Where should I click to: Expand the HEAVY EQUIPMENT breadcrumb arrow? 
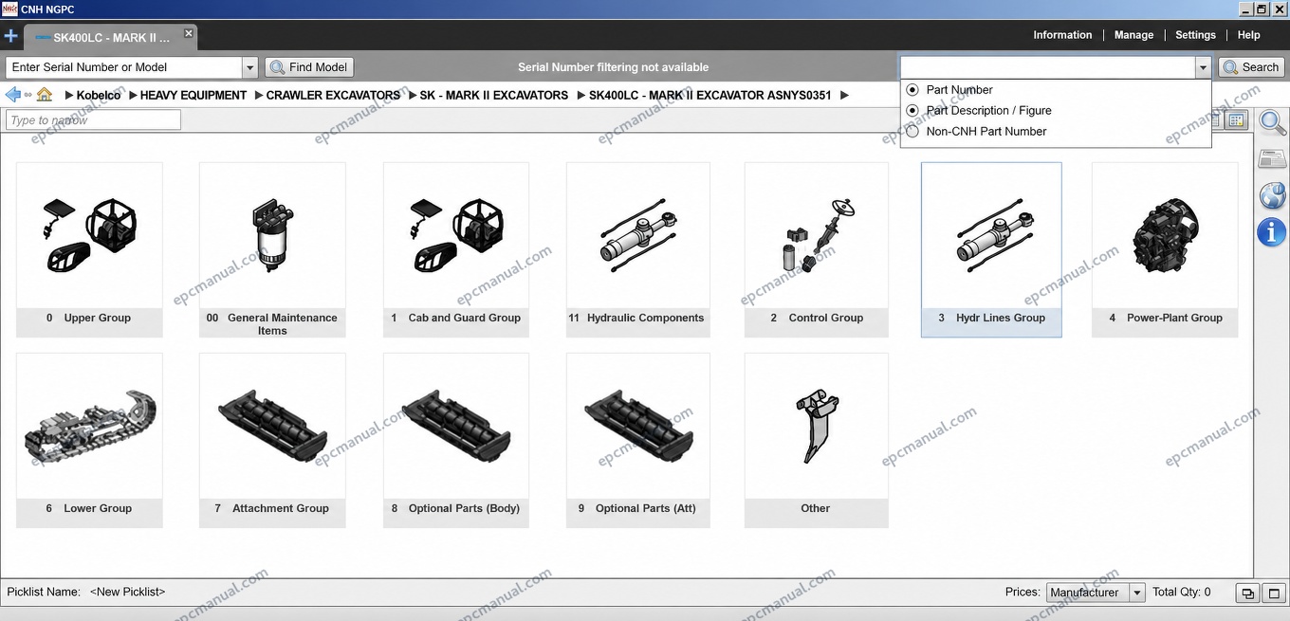(x=133, y=96)
